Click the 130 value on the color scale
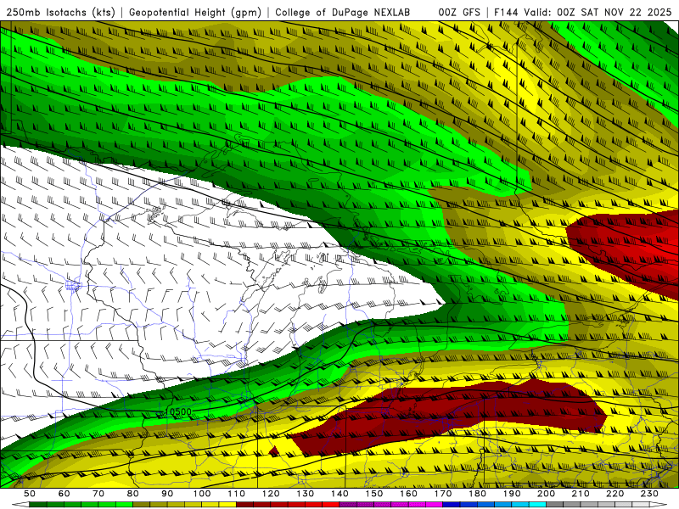 point(306,494)
